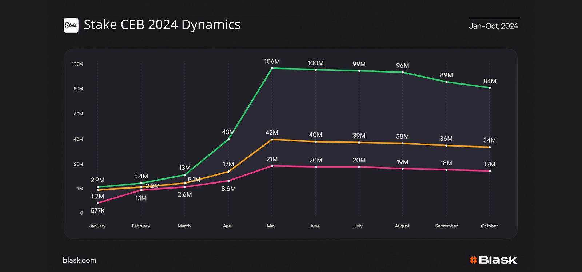Viewport: 582px width, 272px height.
Task: Select the September x-axis label
Action: click(446, 226)
